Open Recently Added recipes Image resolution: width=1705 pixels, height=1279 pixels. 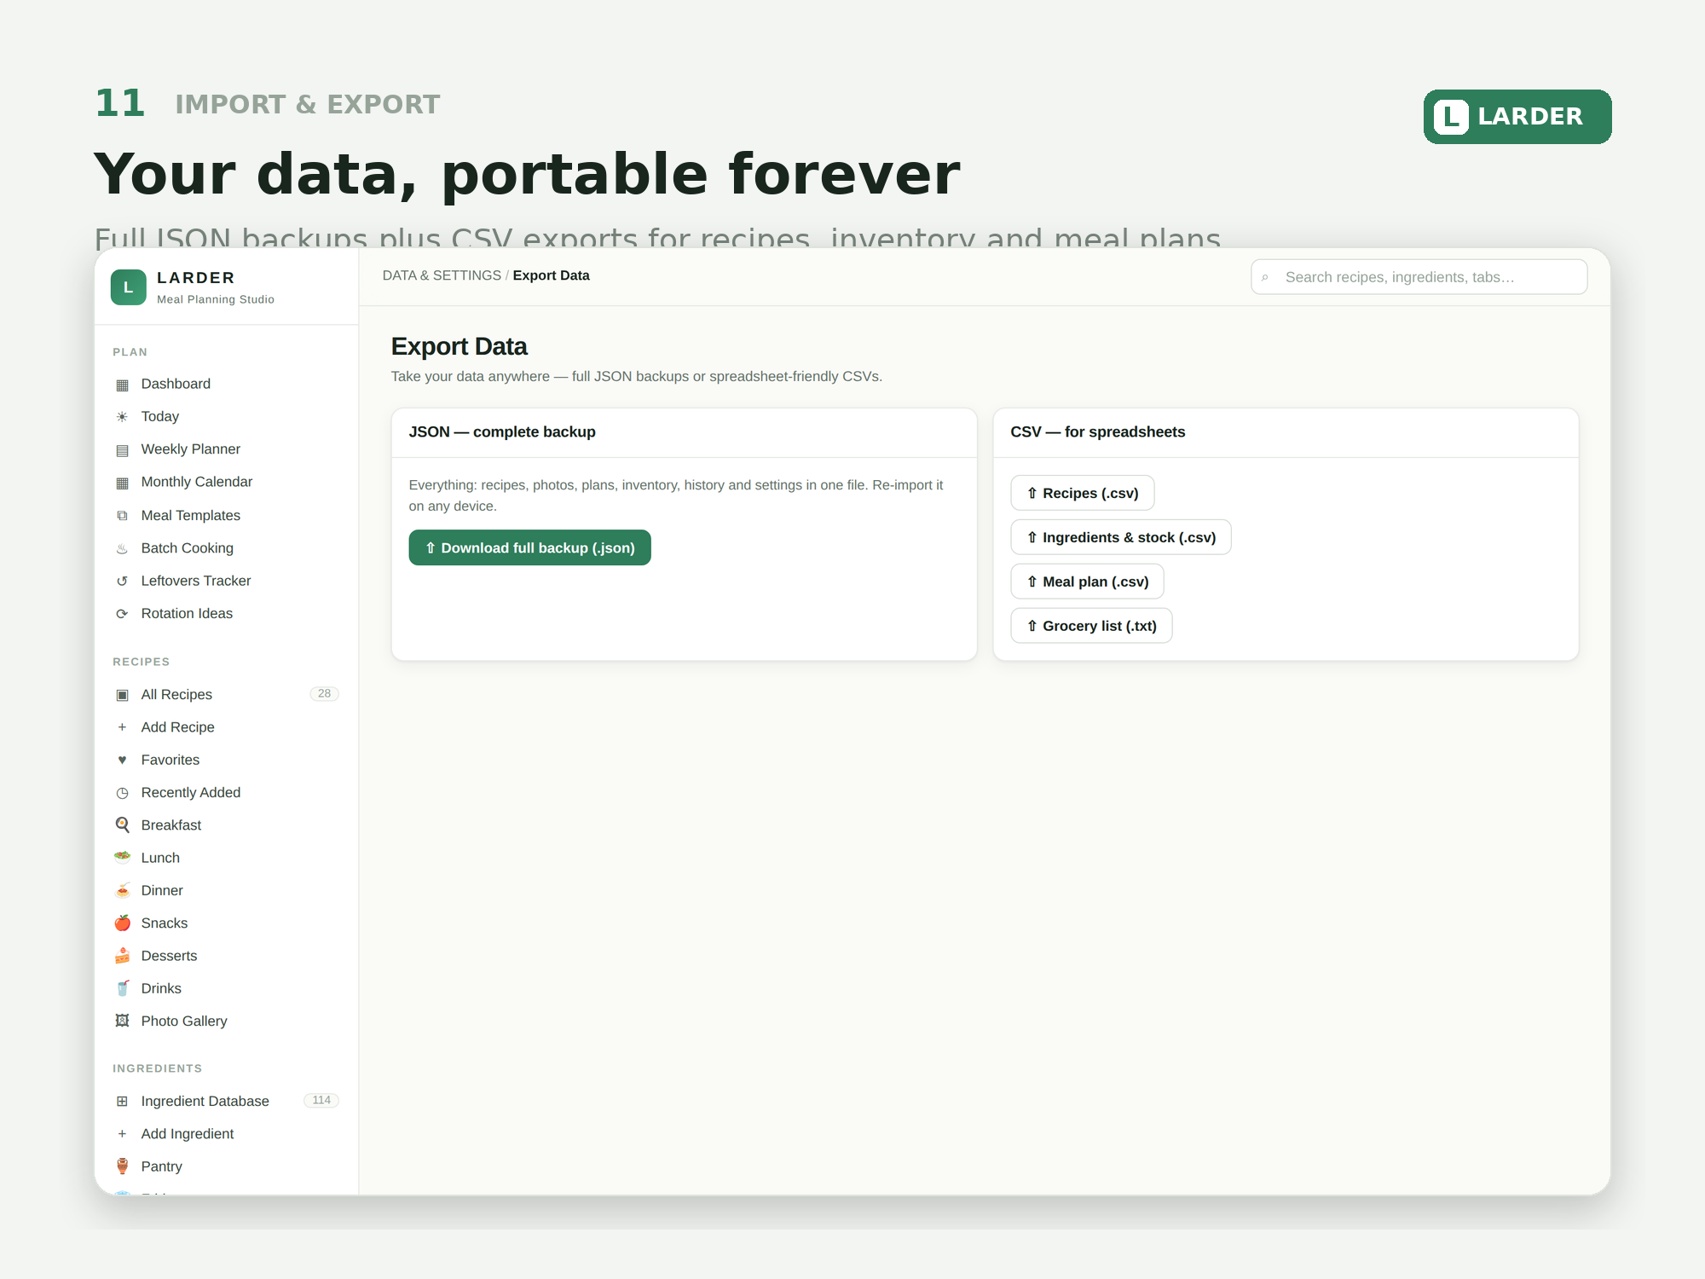[x=226, y=793]
